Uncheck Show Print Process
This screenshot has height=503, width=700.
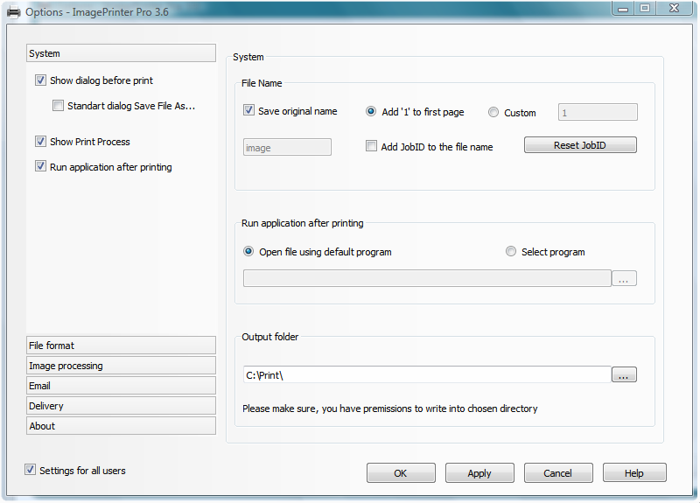[x=40, y=142]
